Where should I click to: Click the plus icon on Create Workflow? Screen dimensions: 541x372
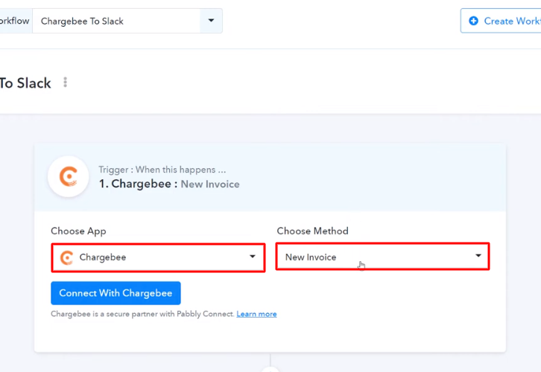click(x=474, y=21)
